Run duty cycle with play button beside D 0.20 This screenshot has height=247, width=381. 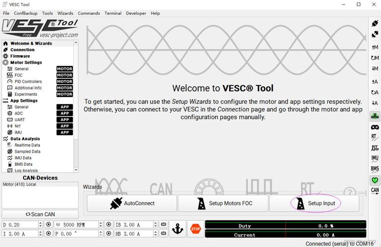pos(49,224)
